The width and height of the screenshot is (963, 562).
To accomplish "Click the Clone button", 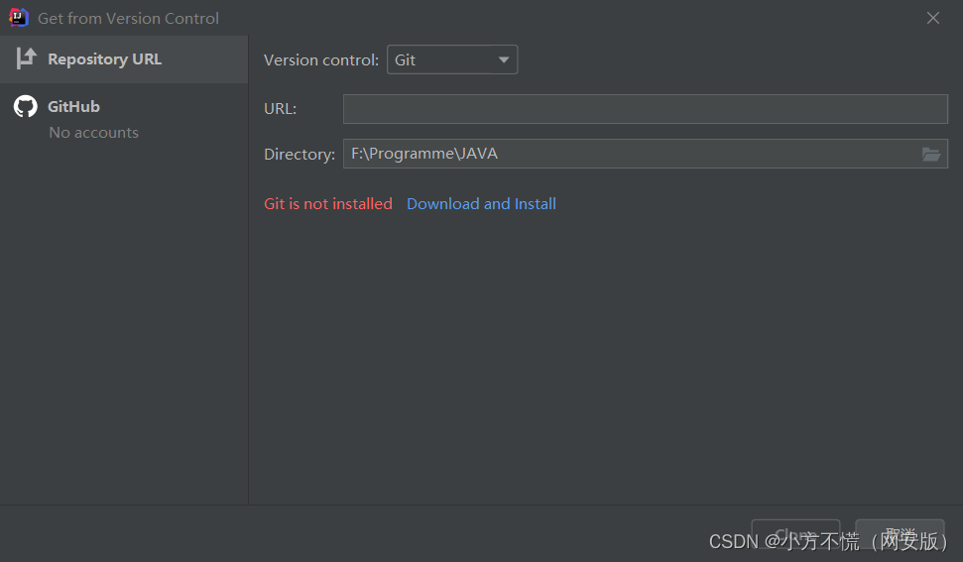I will tap(795, 534).
